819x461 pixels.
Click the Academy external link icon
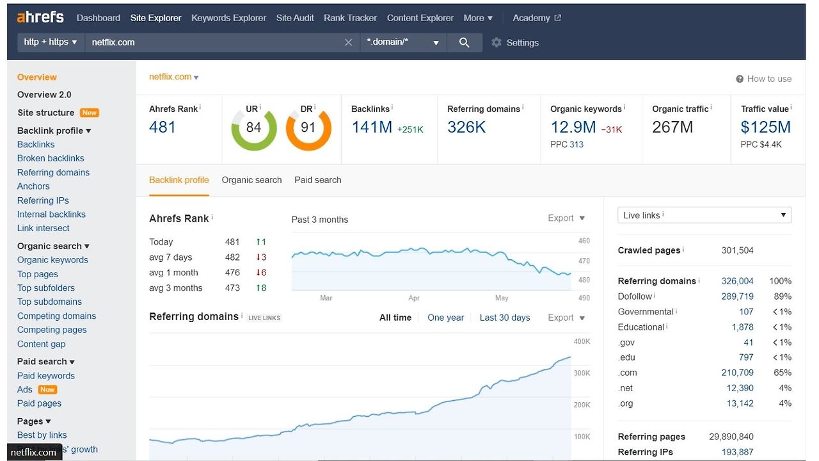[x=557, y=18]
